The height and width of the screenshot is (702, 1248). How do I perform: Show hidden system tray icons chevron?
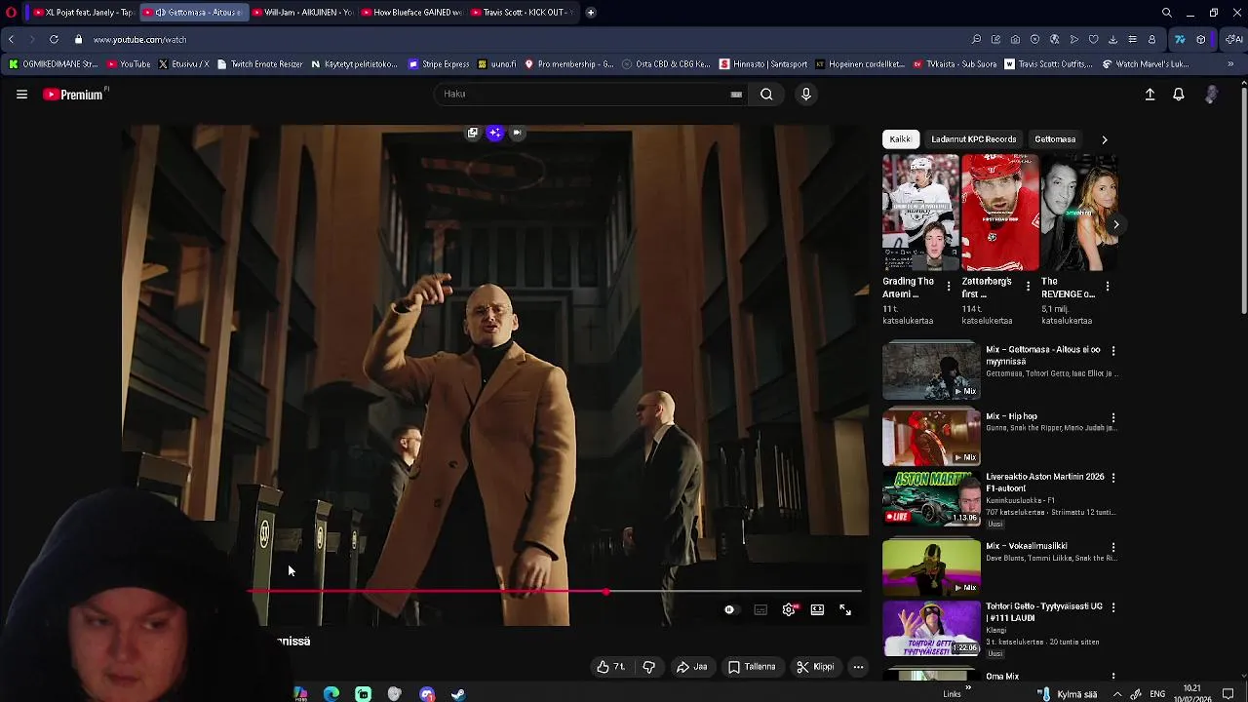[x=1117, y=694]
